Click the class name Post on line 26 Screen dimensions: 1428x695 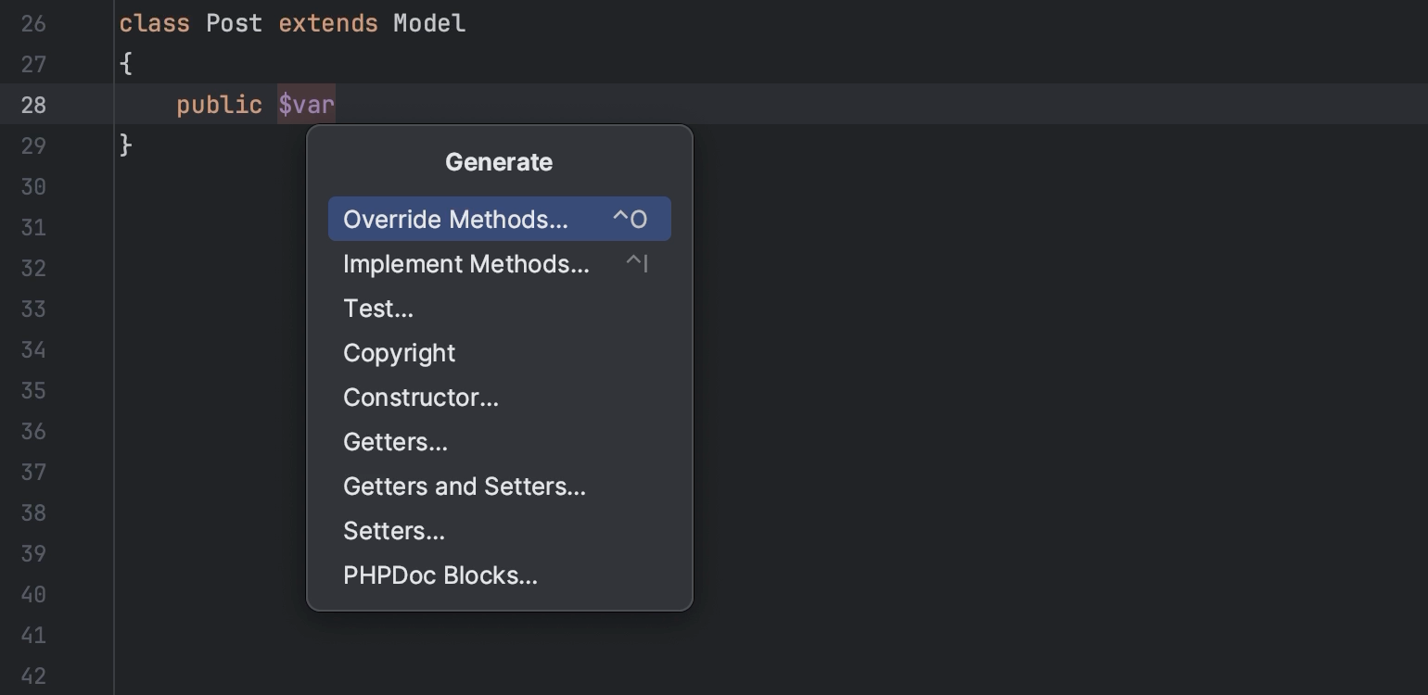(234, 23)
